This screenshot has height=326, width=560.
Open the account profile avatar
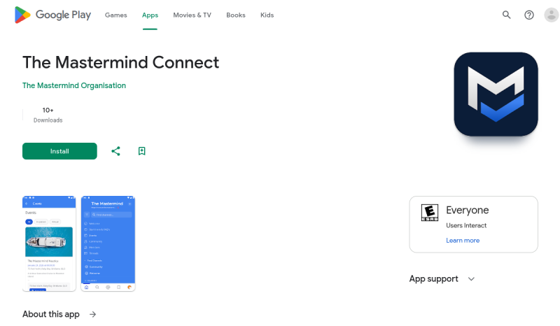click(551, 15)
